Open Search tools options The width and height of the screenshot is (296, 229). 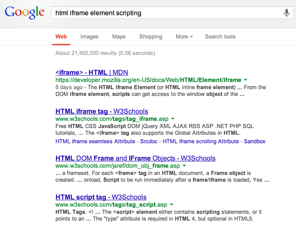[x=220, y=36]
